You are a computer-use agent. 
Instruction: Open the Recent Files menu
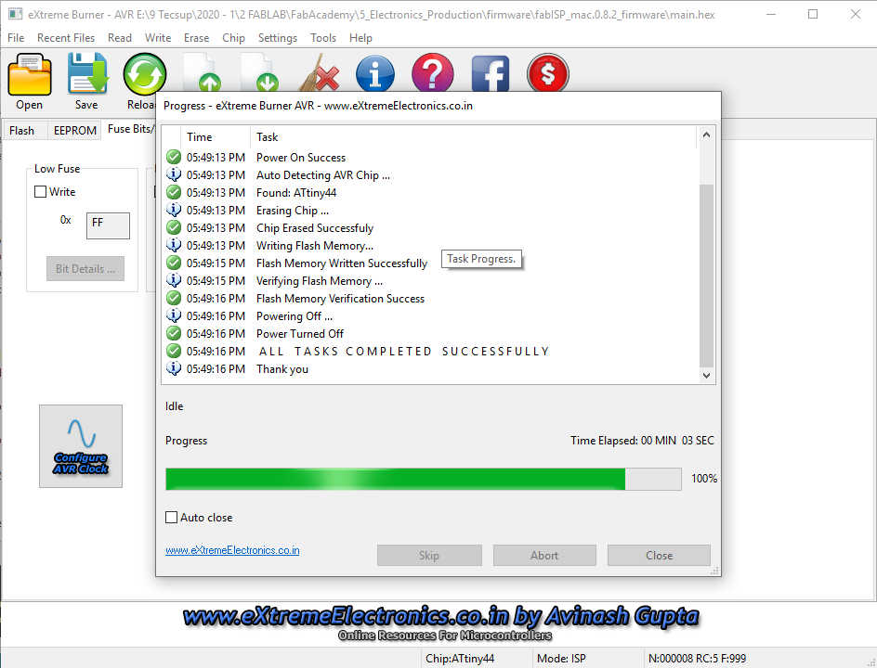point(66,38)
